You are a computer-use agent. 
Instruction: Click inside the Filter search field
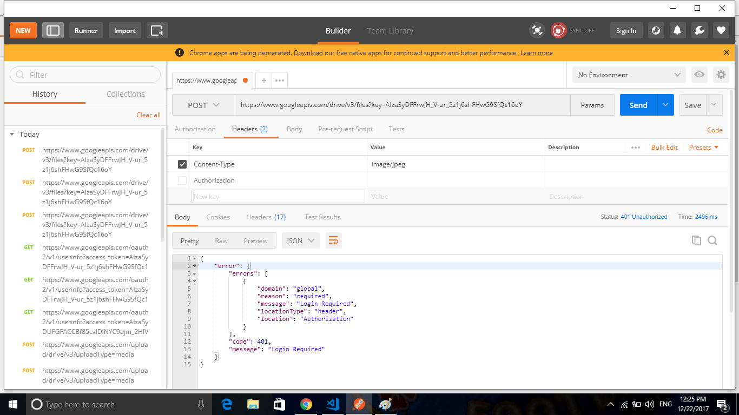[x=84, y=75]
